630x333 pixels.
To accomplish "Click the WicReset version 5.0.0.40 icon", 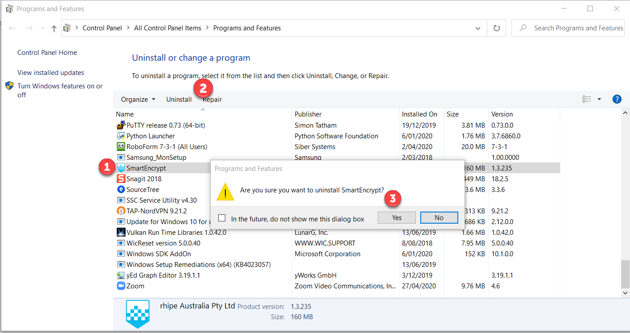I will [121, 243].
